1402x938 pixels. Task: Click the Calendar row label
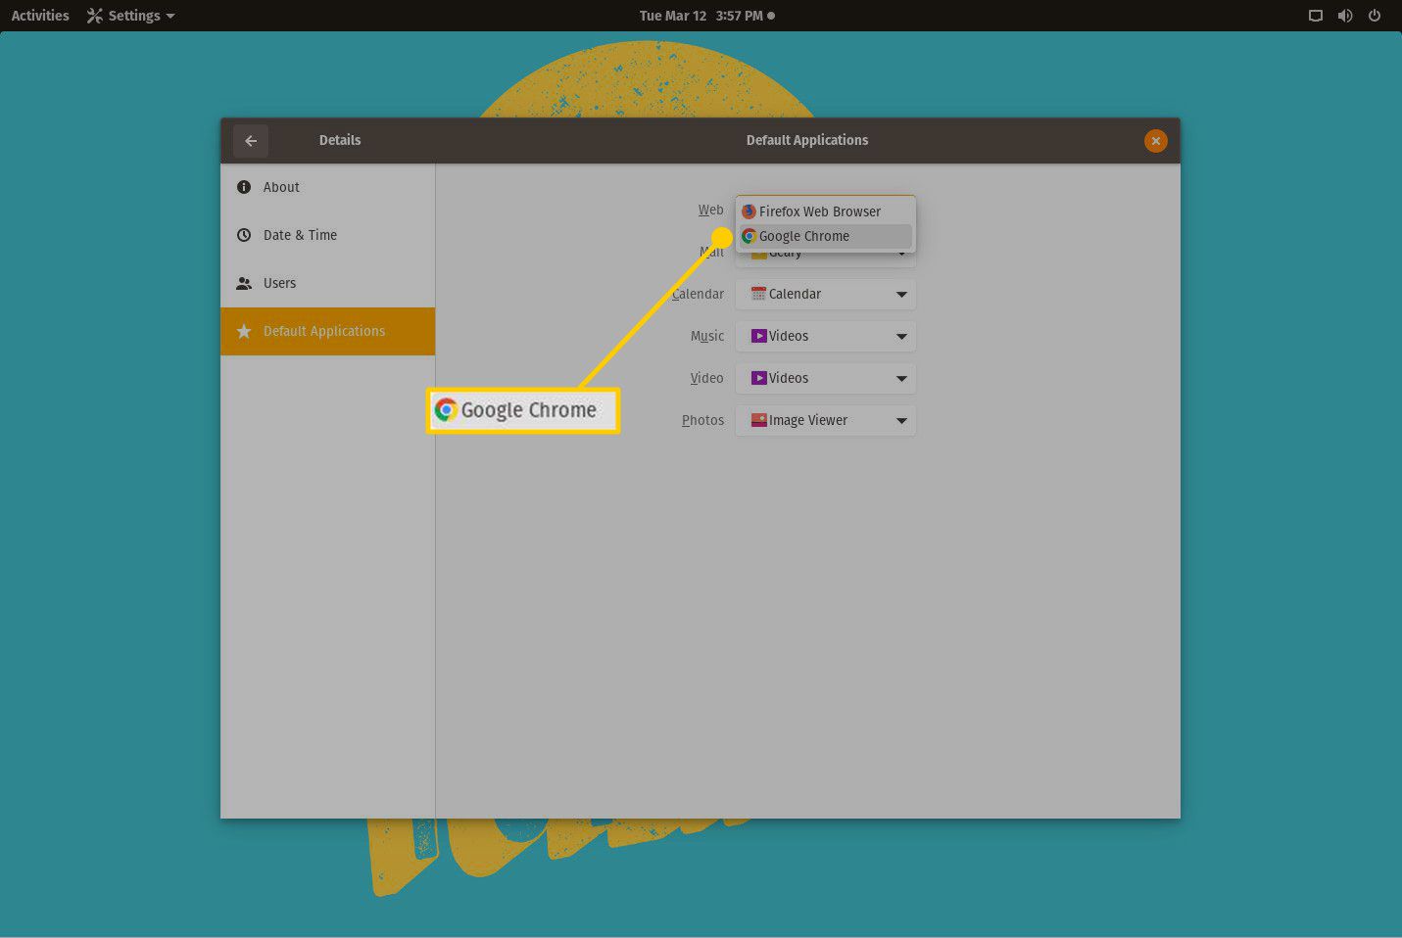(x=698, y=294)
